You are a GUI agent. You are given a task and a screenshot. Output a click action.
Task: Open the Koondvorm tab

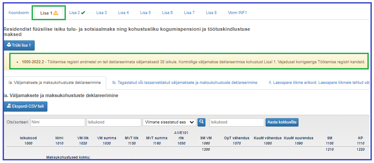click(x=18, y=13)
